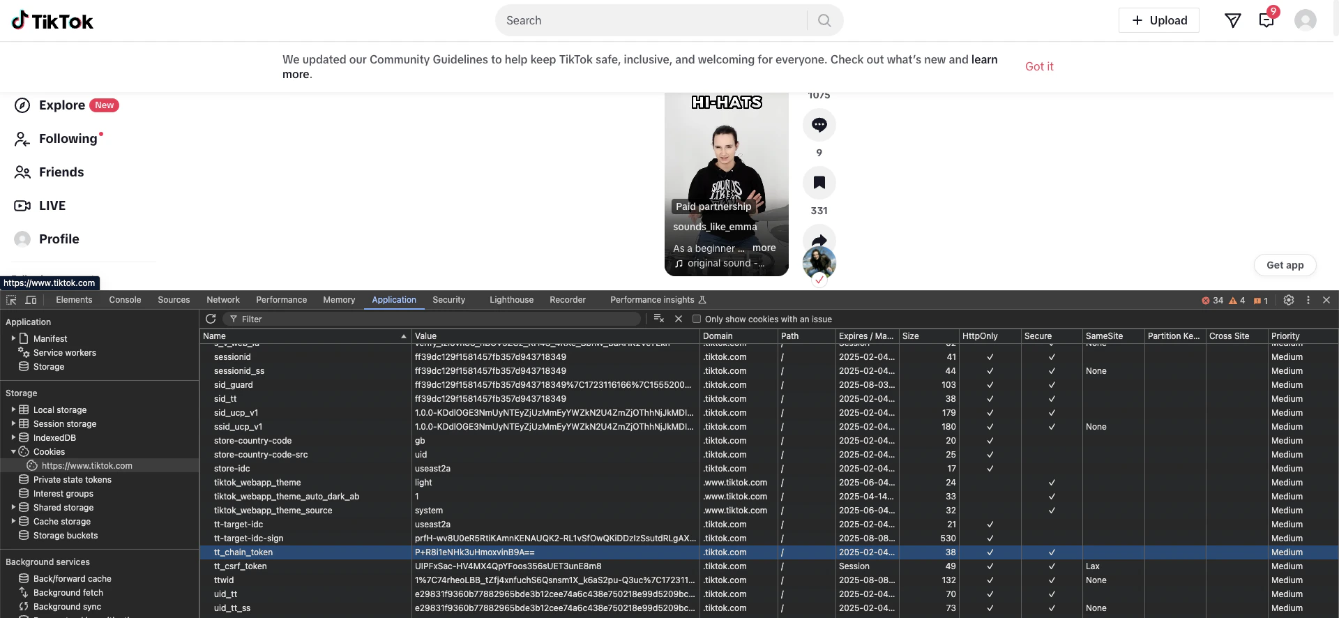
Task: Click the TikTok logo
Action: [x=52, y=21]
